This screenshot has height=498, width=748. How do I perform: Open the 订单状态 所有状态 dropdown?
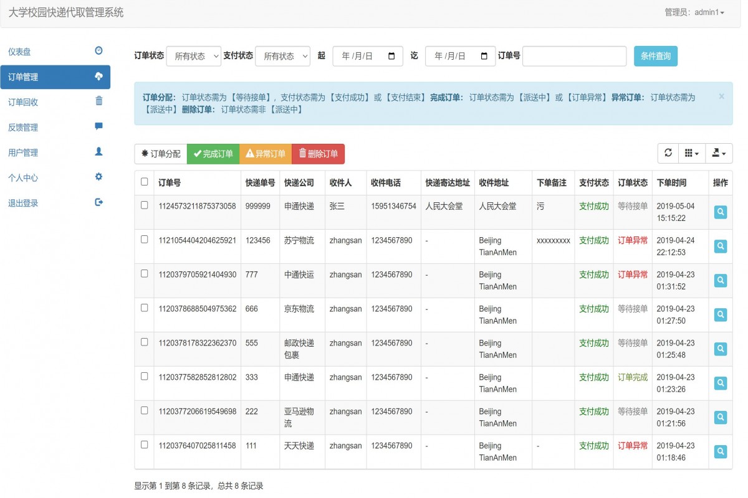(194, 56)
